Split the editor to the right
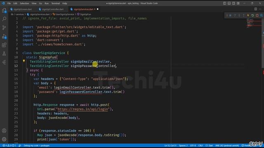Image resolution: width=264 pixels, height=148 pixels. 256,9
